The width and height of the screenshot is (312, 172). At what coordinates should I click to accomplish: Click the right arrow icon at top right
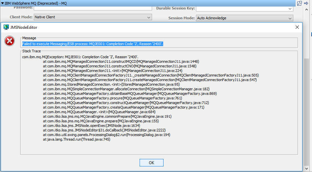(x=306, y=3)
